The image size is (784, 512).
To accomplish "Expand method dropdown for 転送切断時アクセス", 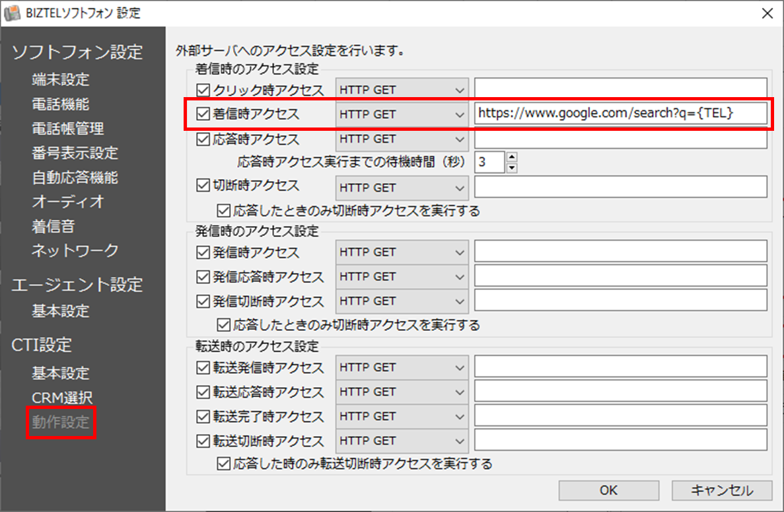I will [402, 441].
